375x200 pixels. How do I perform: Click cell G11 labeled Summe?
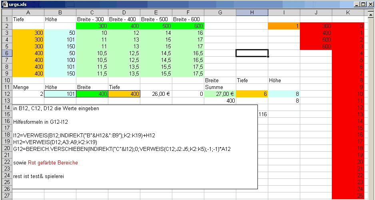click(x=220, y=87)
